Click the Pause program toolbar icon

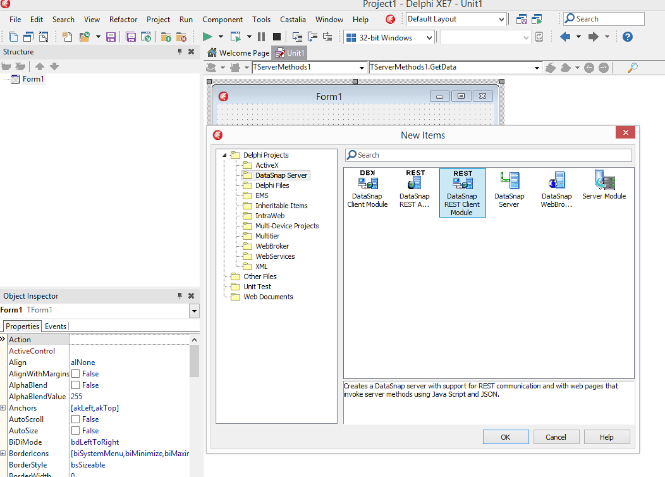tap(261, 37)
